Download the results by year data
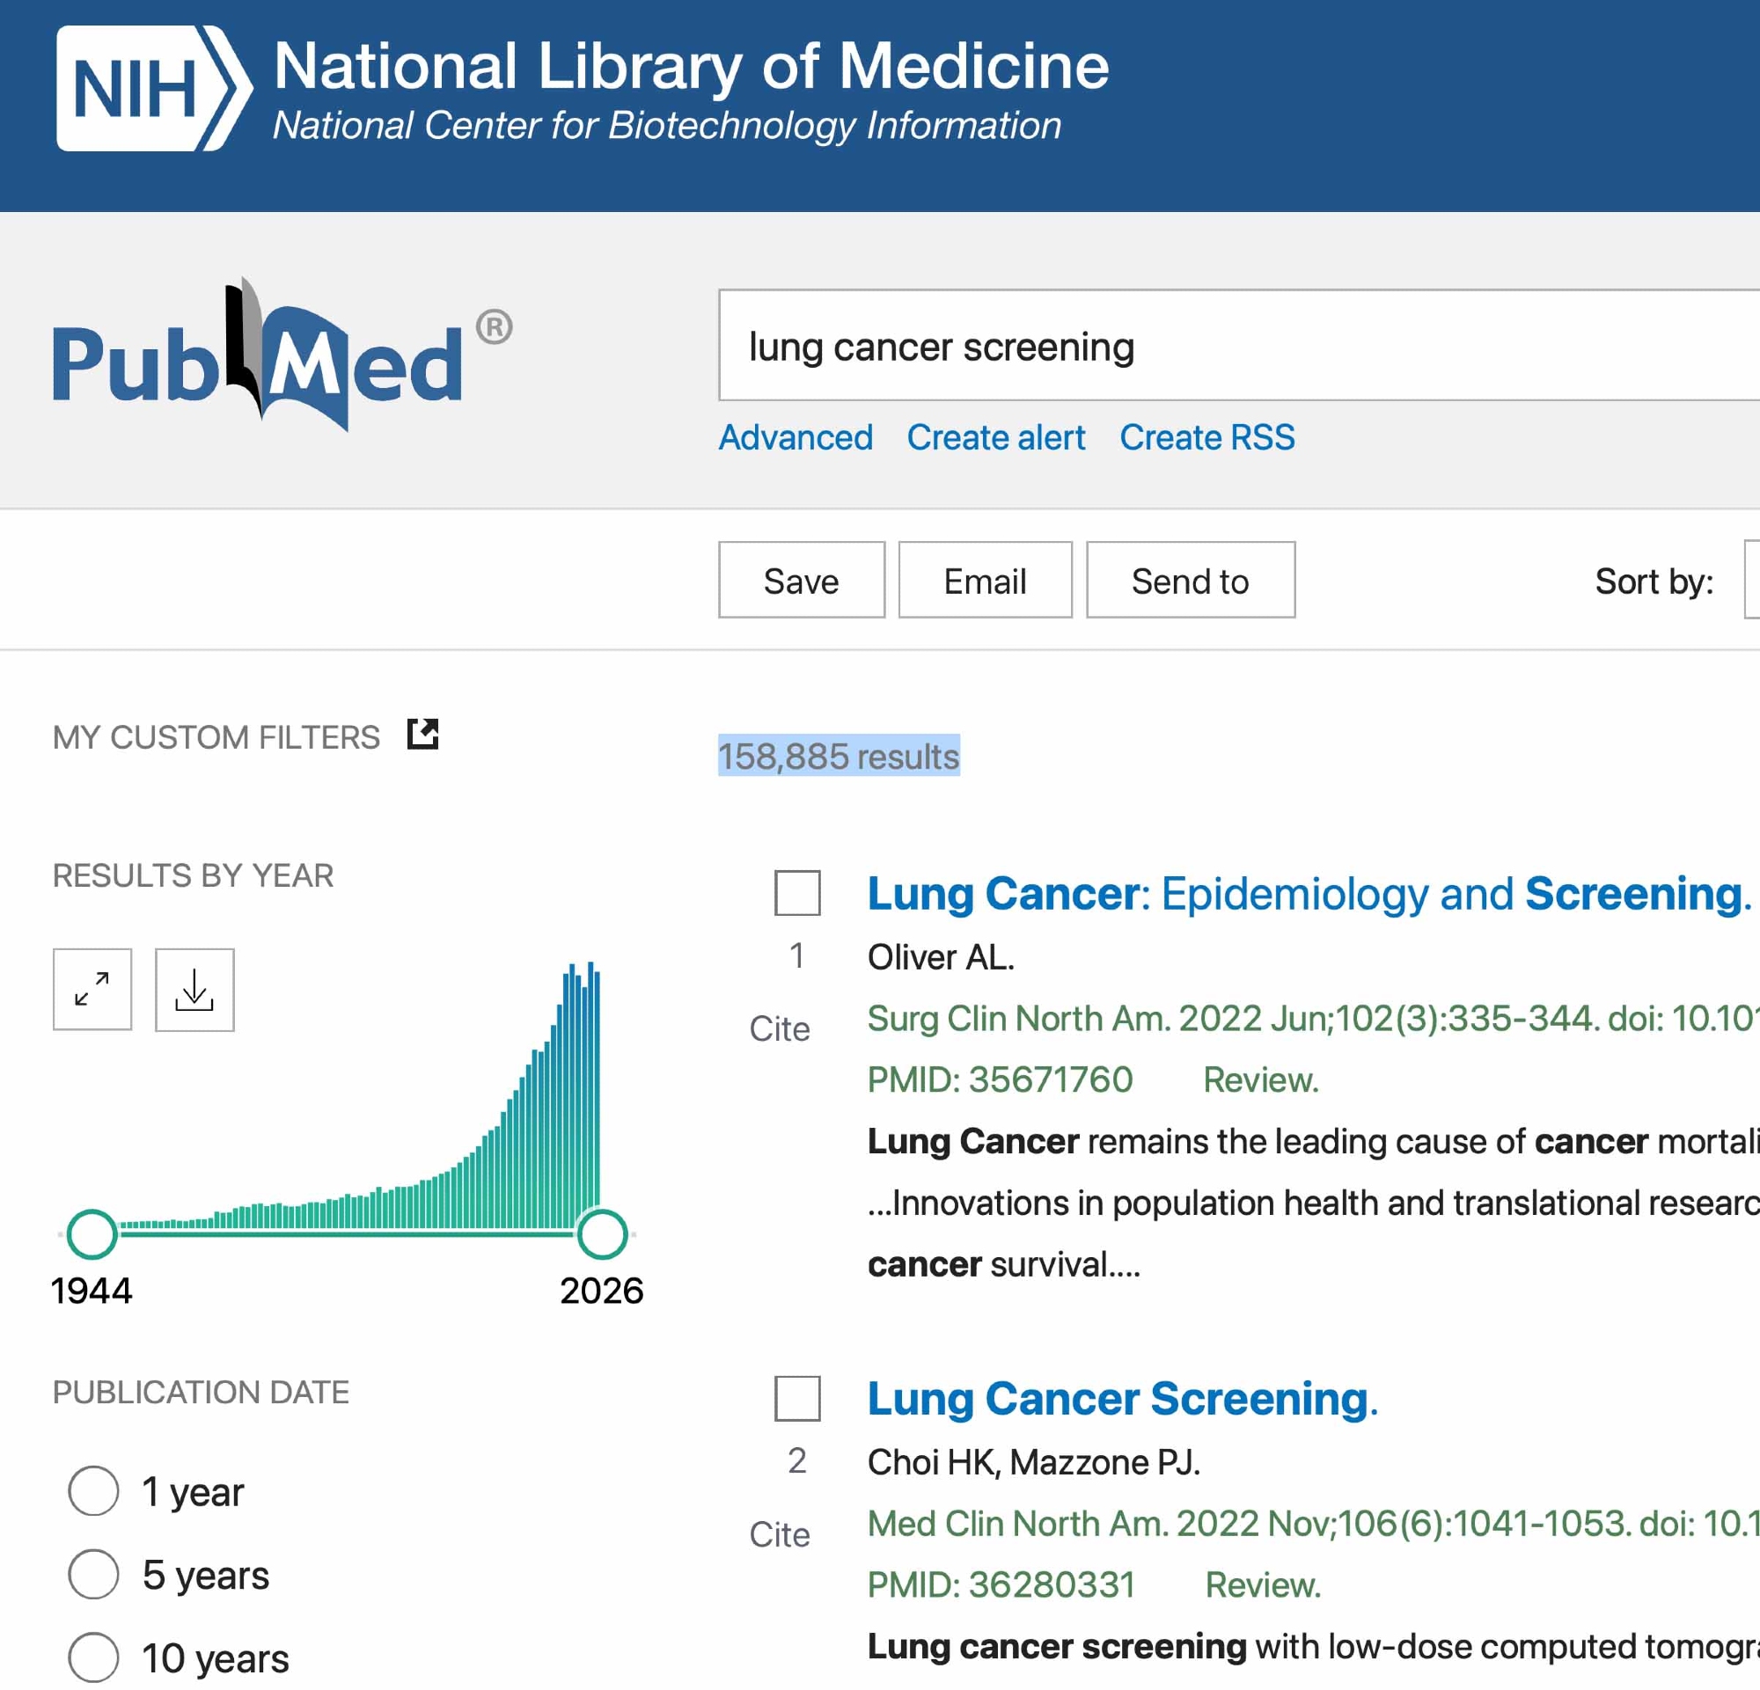The height and width of the screenshot is (1690, 1760). point(194,989)
